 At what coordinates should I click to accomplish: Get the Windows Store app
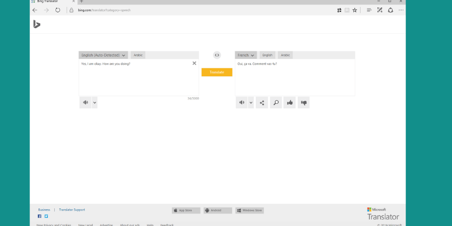tap(250, 210)
